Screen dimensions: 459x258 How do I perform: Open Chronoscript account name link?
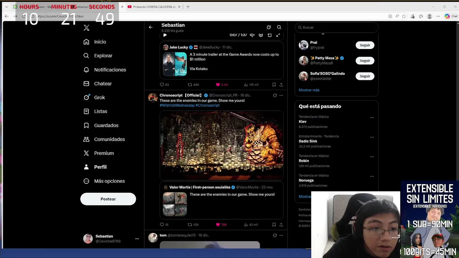(x=181, y=95)
